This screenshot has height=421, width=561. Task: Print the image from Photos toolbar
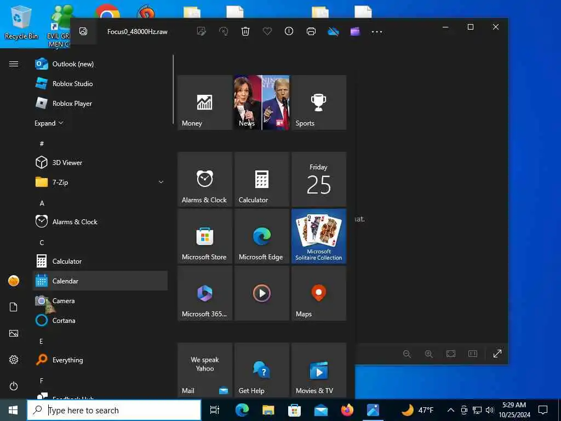pyautogui.click(x=311, y=31)
